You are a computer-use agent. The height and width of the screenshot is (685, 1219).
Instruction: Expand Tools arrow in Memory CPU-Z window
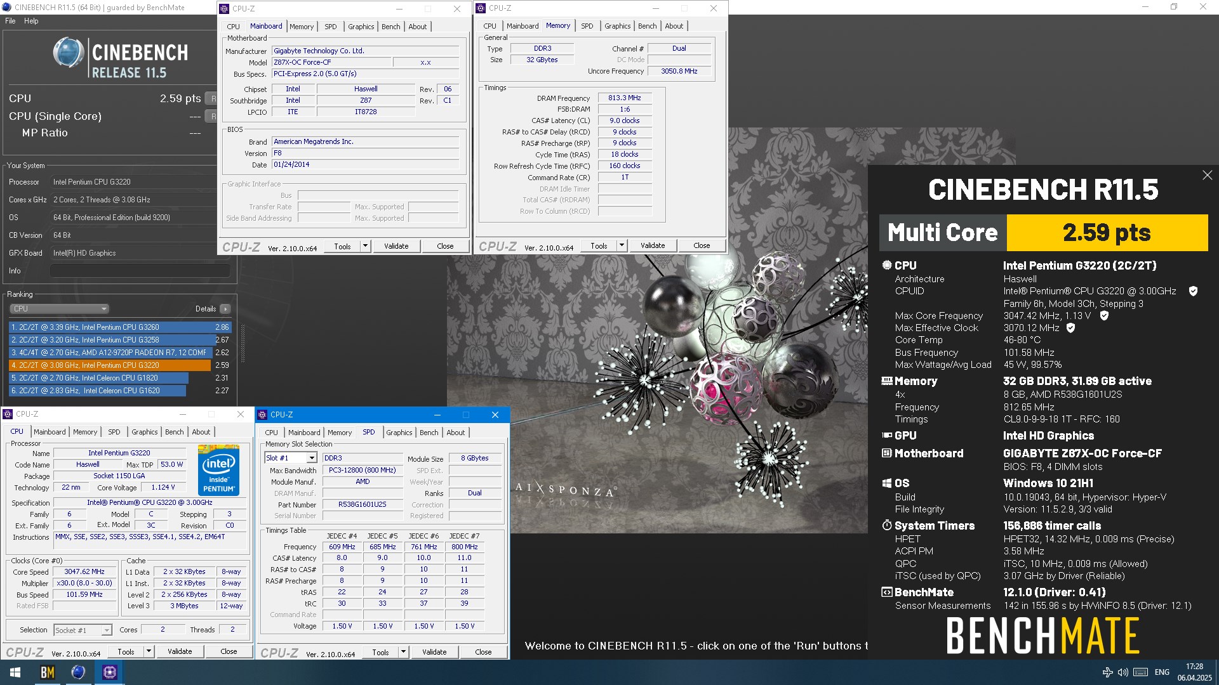(622, 245)
